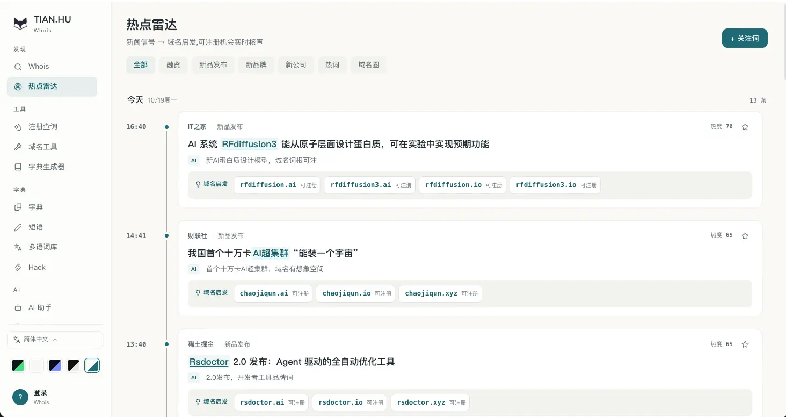Click domain chip rfdiffusion.io
786x417 pixels.
[x=463, y=185]
